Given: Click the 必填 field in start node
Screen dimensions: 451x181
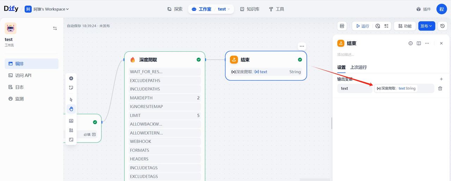Looking at the screenshot, I should (x=80, y=134).
